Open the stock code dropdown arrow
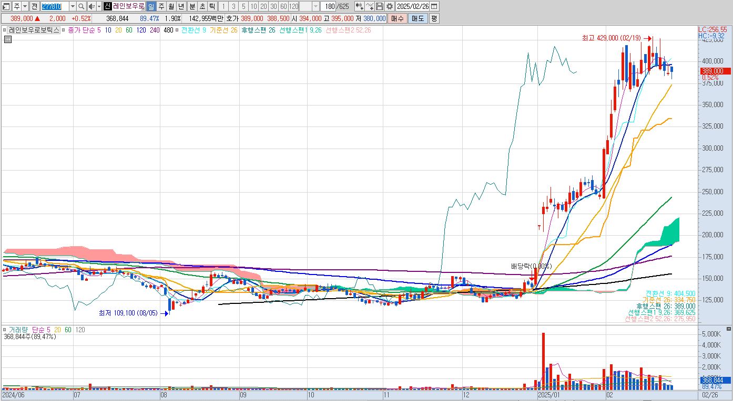733x401 pixels. [73, 6]
